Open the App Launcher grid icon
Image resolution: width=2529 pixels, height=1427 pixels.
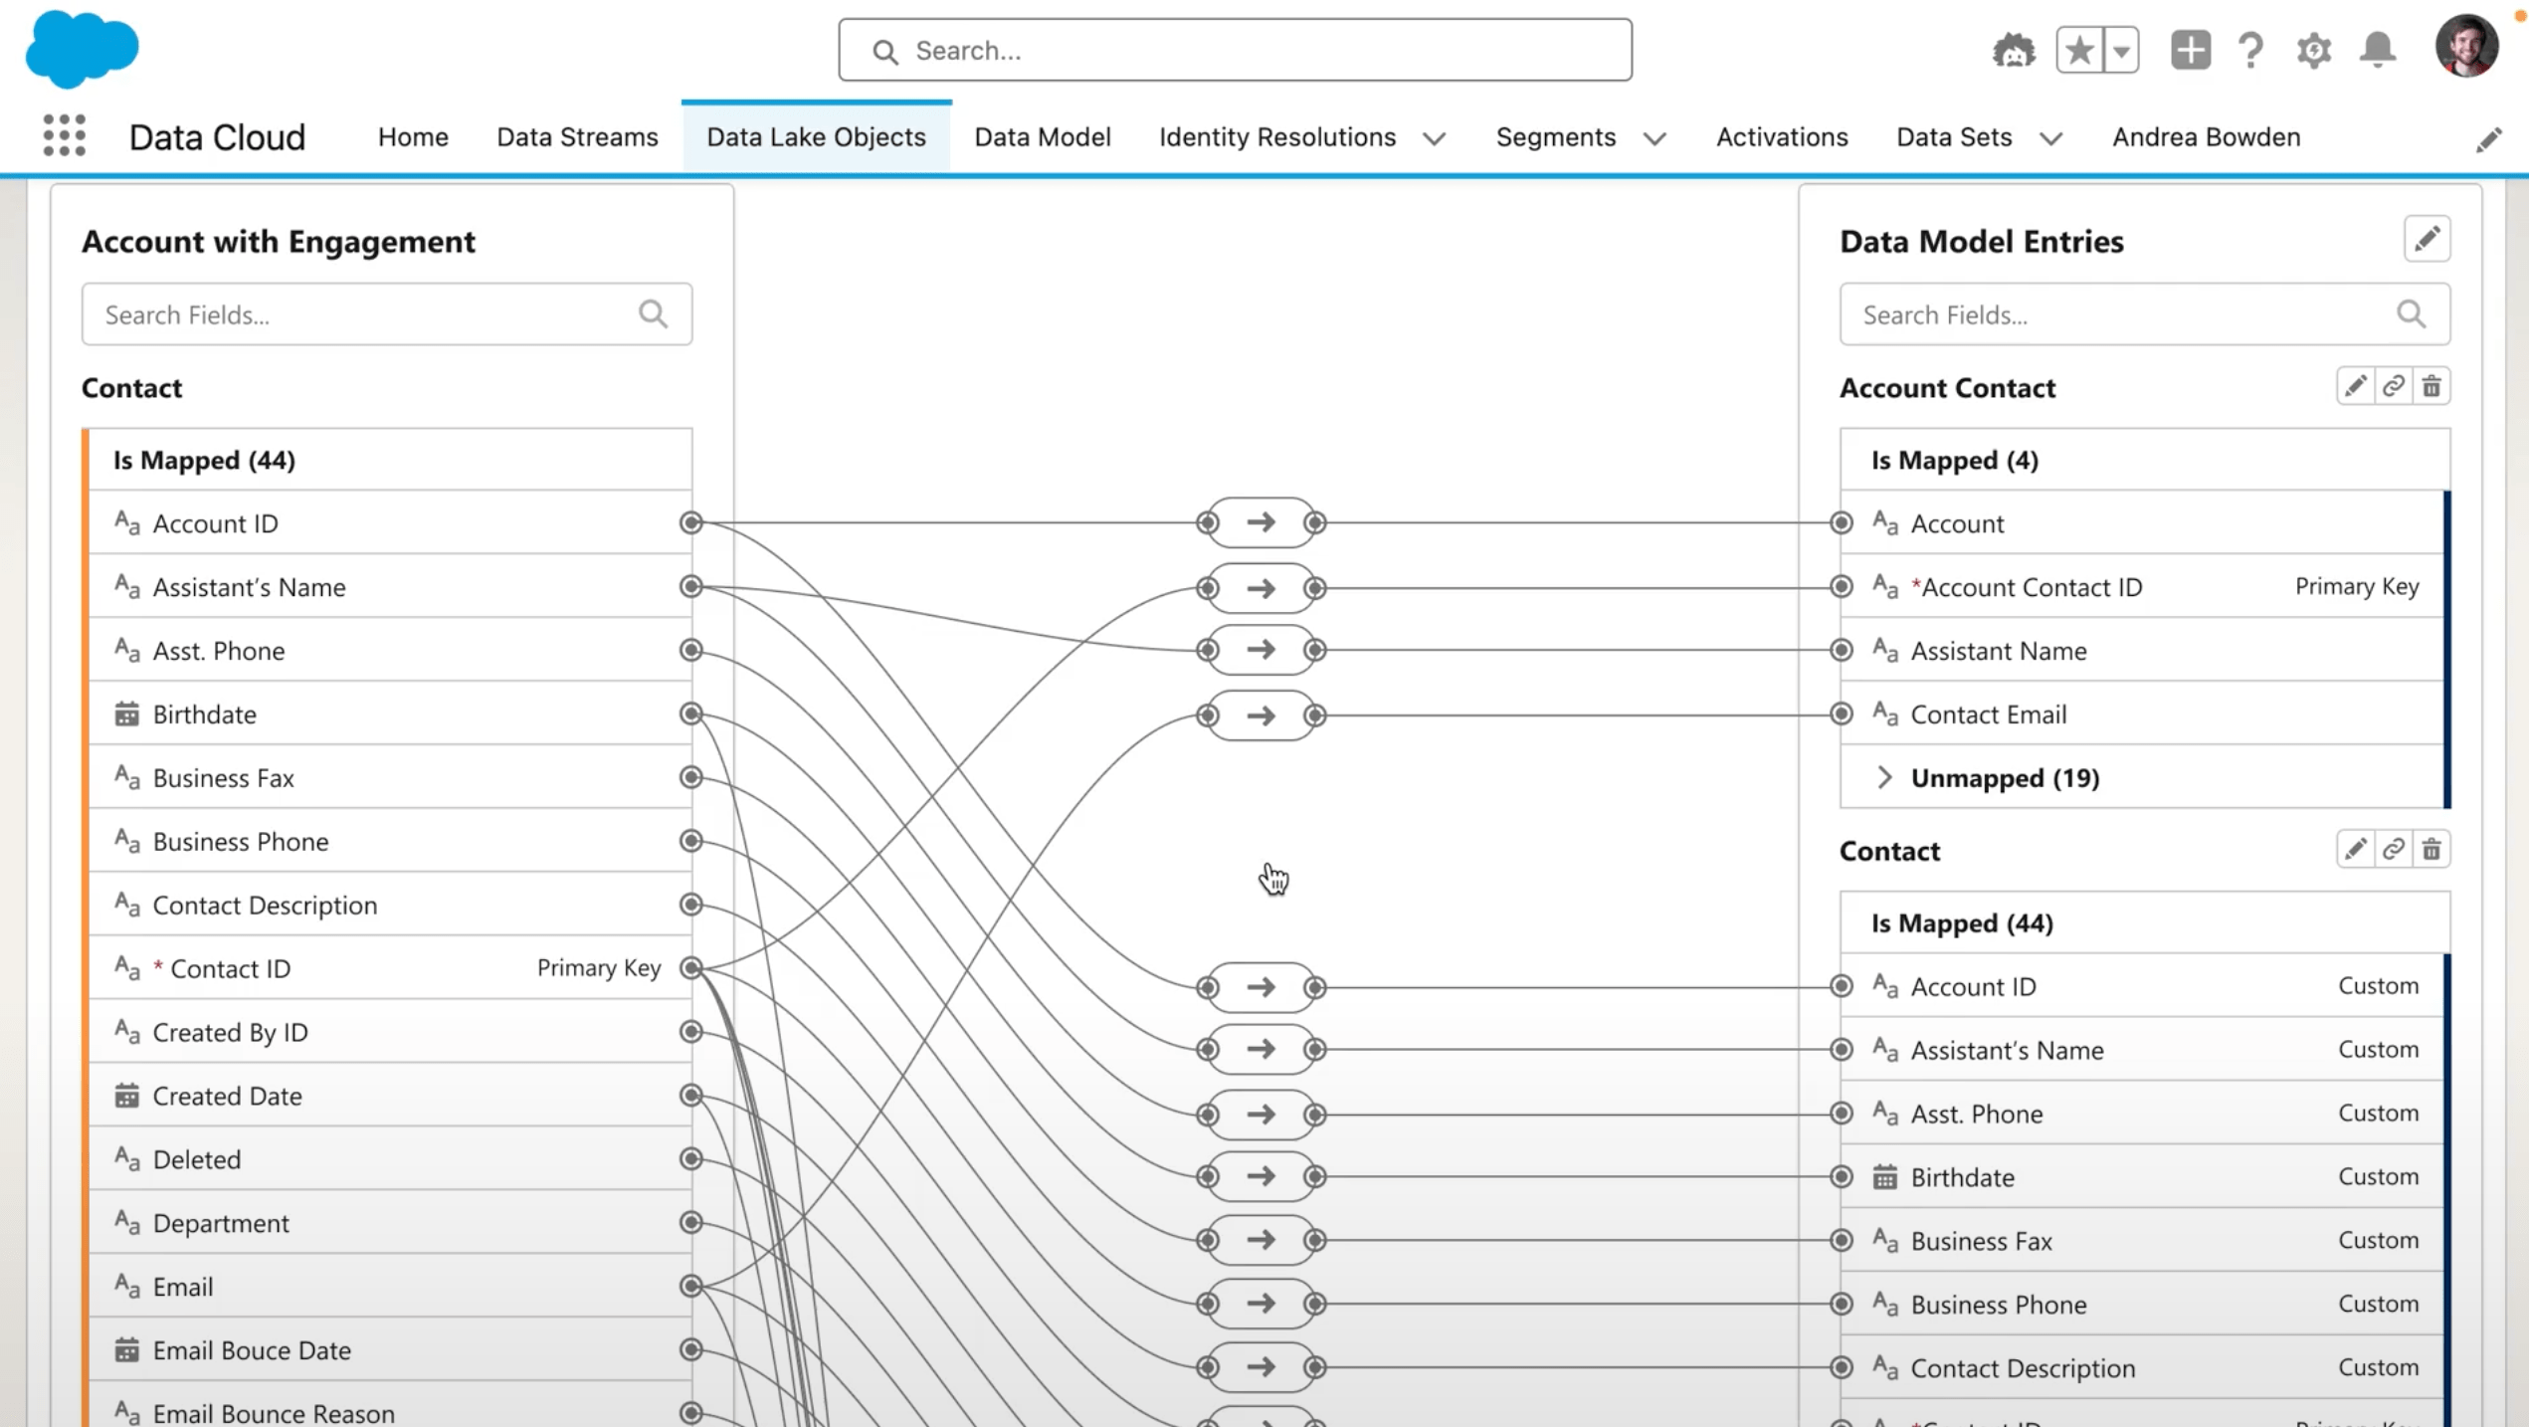point(65,135)
